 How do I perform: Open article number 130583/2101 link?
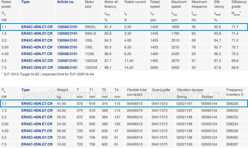click(67, 34)
